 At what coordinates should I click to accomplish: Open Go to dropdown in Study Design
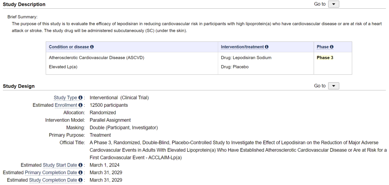point(334,86)
